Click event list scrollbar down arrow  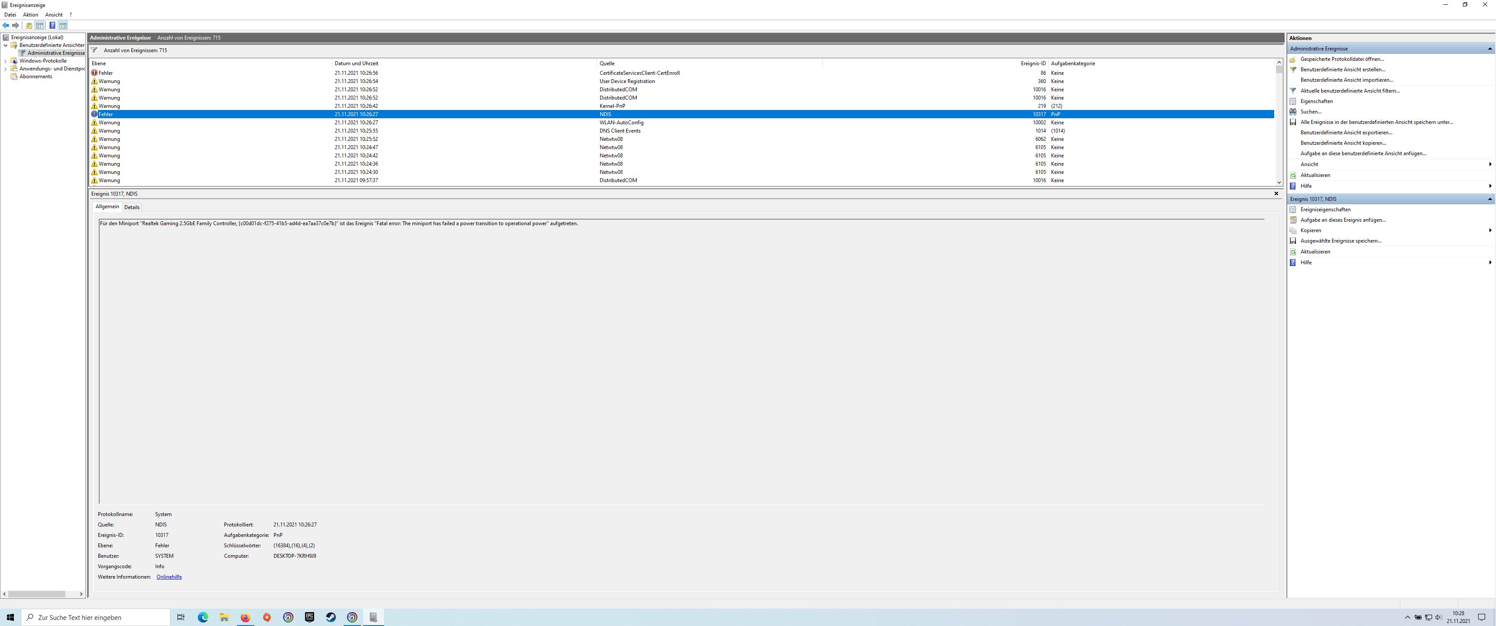point(1279,182)
